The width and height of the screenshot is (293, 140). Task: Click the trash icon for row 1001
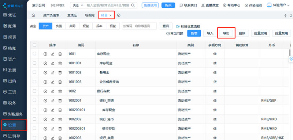[x=60, y=54]
